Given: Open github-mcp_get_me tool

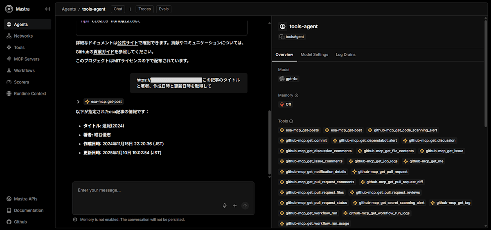Looking at the screenshot, I should click(x=423, y=161).
